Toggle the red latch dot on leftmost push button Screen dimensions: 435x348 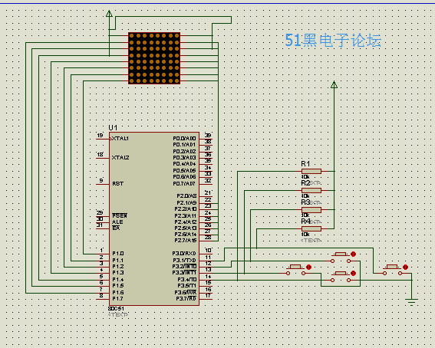click(308, 267)
